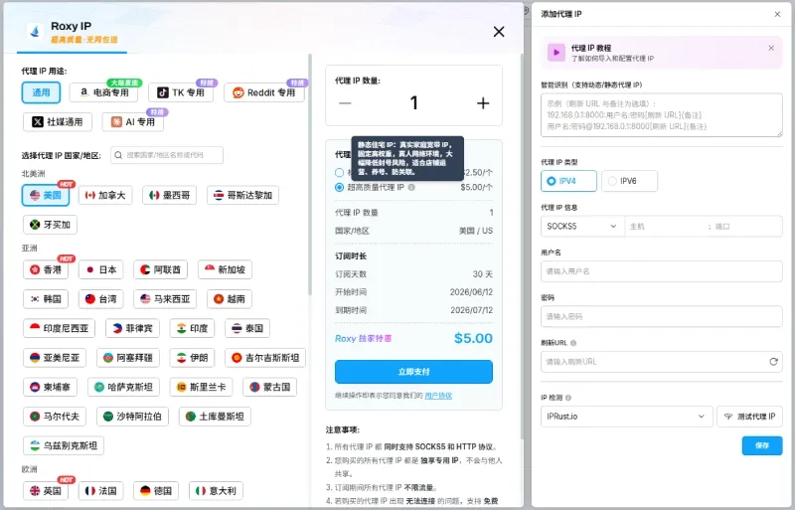The width and height of the screenshot is (795, 510).
Task: Click refresh icon in 刷新URL field
Action: point(773,362)
